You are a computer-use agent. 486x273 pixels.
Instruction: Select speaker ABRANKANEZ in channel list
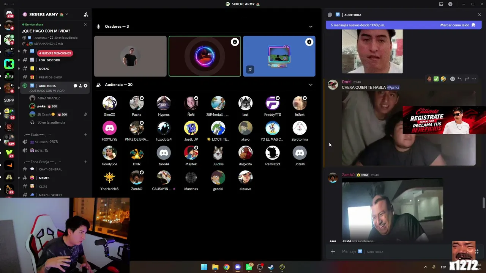point(49,98)
